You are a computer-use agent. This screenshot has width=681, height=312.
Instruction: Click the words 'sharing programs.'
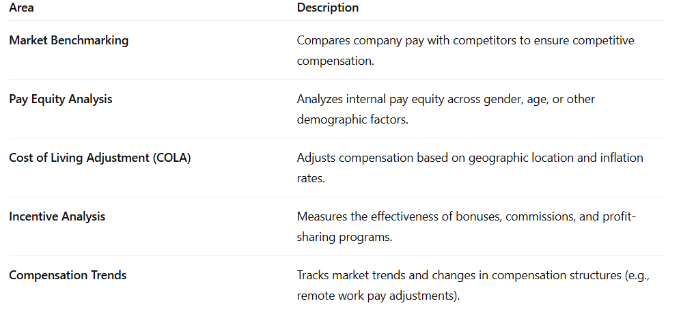click(x=344, y=237)
